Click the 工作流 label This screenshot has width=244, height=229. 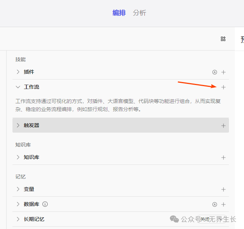point(32,87)
